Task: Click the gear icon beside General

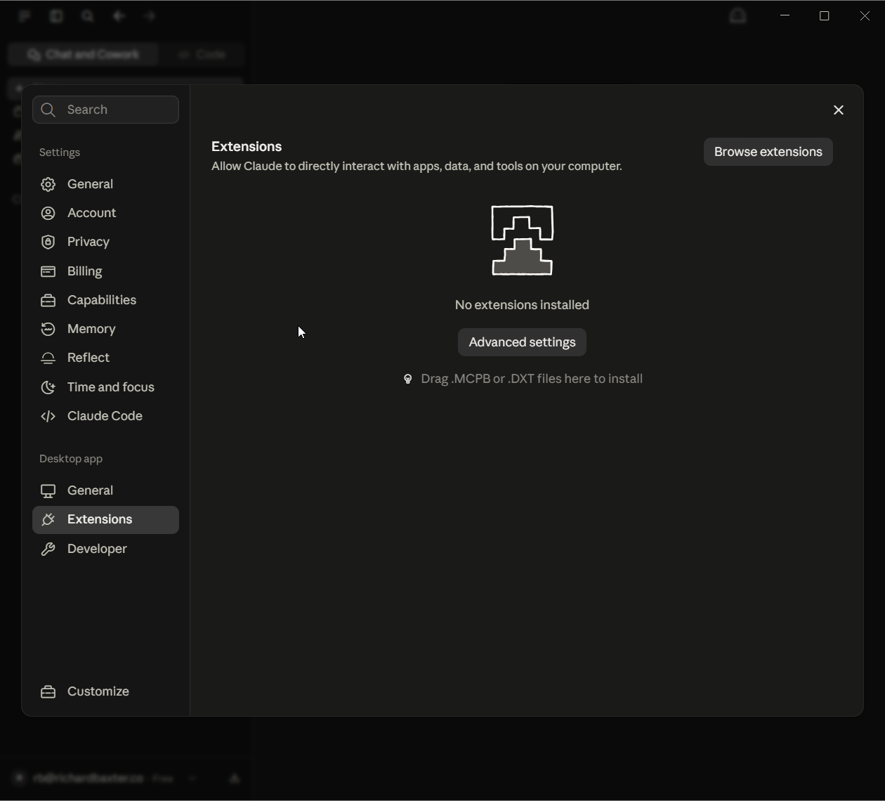Action: (48, 184)
